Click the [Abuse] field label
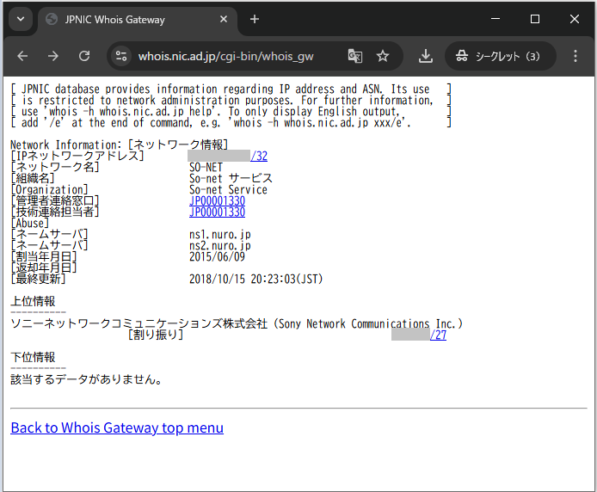Screen dimensions: 597x492 pyautogui.click(x=30, y=223)
